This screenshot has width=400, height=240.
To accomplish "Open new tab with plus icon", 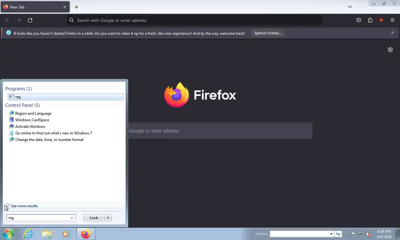I will coord(76,7).
